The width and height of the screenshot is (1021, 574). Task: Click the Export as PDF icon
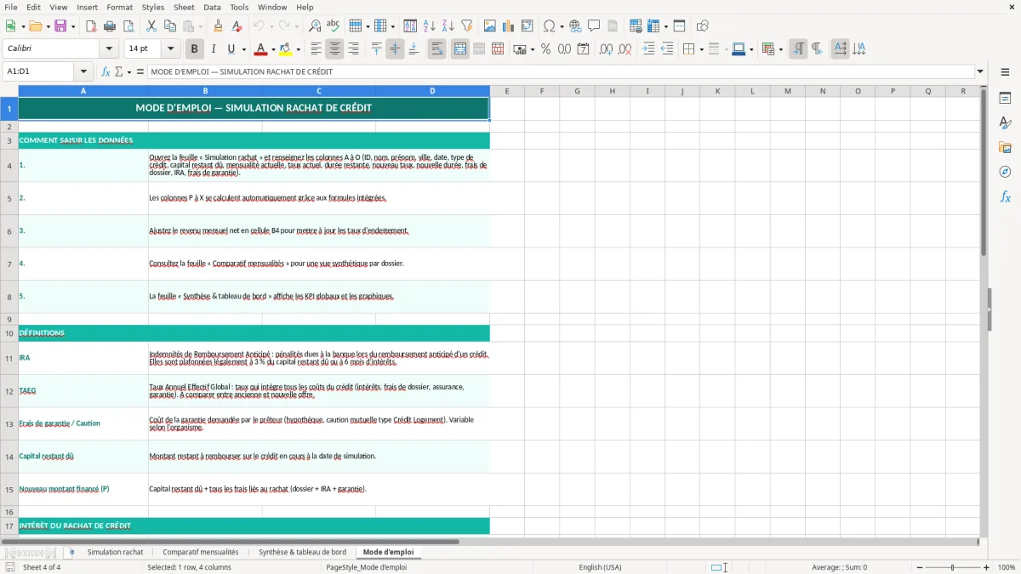(x=91, y=26)
